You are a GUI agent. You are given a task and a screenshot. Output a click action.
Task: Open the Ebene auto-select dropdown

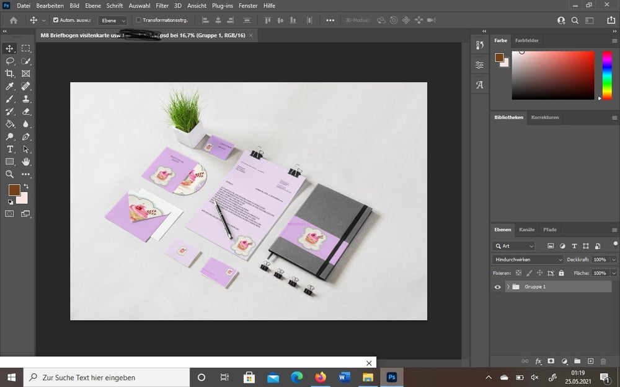tap(113, 20)
